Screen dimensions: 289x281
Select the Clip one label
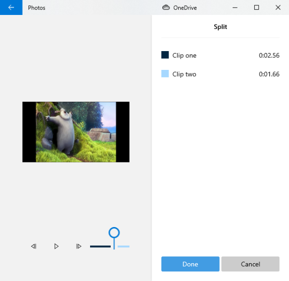pyautogui.click(x=184, y=55)
